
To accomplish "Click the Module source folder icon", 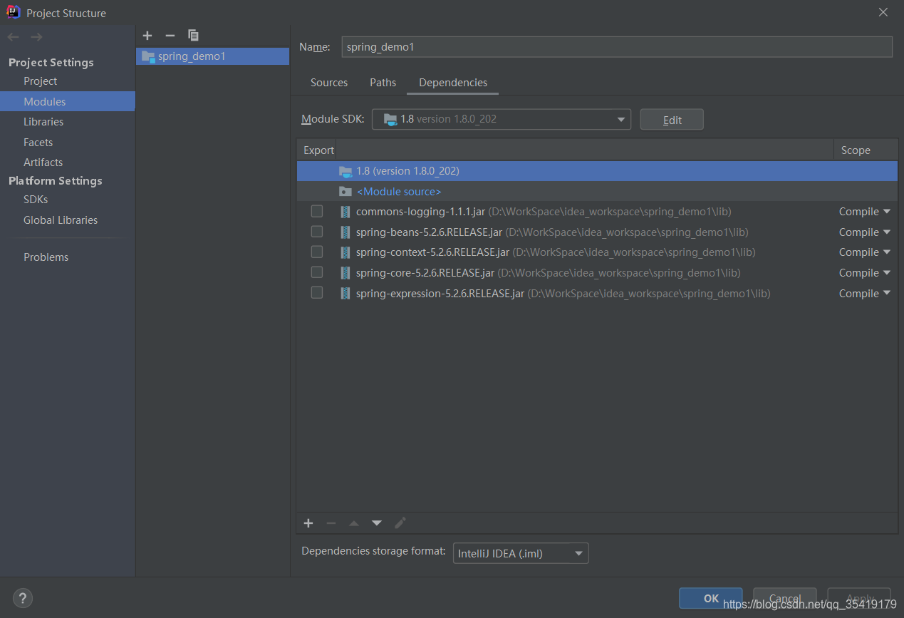I will pyautogui.click(x=346, y=192).
